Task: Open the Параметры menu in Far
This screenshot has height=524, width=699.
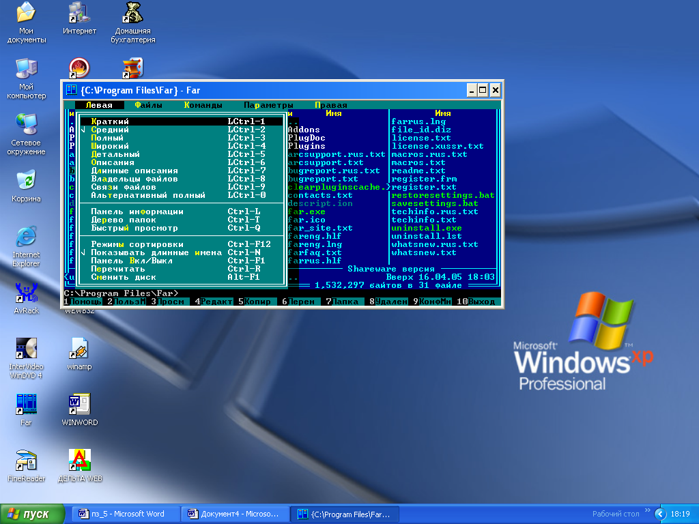Action: pos(268,105)
